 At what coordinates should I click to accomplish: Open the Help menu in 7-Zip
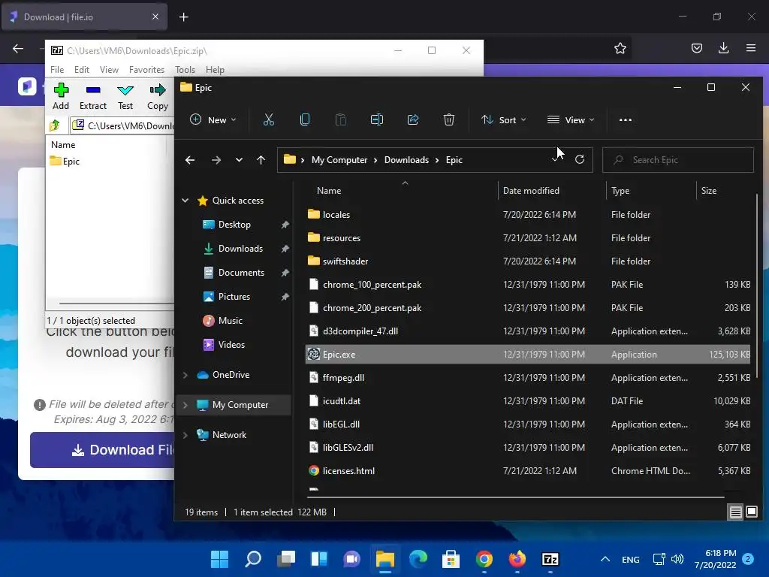pyautogui.click(x=215, y=70)
